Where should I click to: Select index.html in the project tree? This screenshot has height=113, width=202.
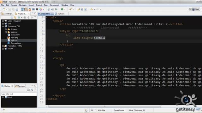[14, 35]
